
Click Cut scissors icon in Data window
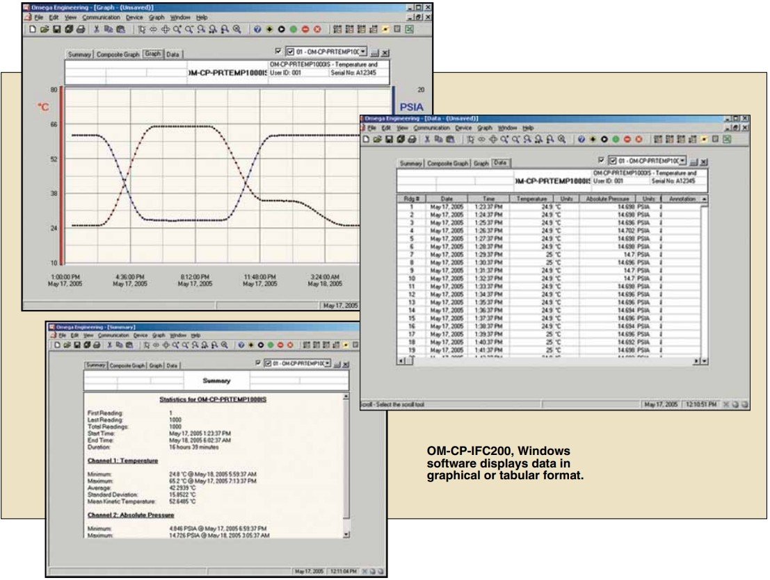427,140
